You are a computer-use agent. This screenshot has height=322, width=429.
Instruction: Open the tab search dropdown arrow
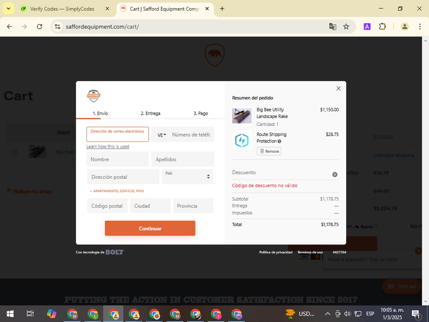pos(8,9)
